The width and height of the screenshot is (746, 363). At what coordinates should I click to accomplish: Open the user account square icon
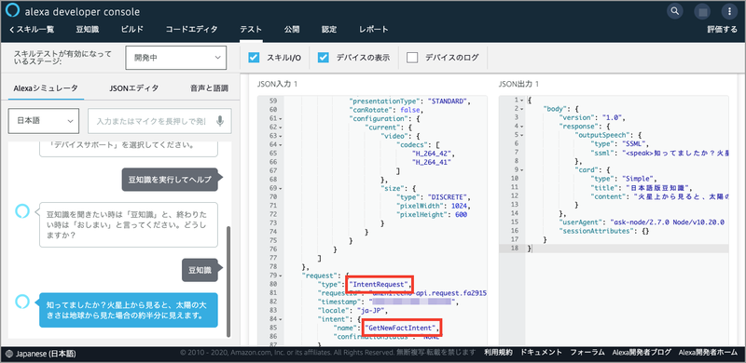(702, 11)
